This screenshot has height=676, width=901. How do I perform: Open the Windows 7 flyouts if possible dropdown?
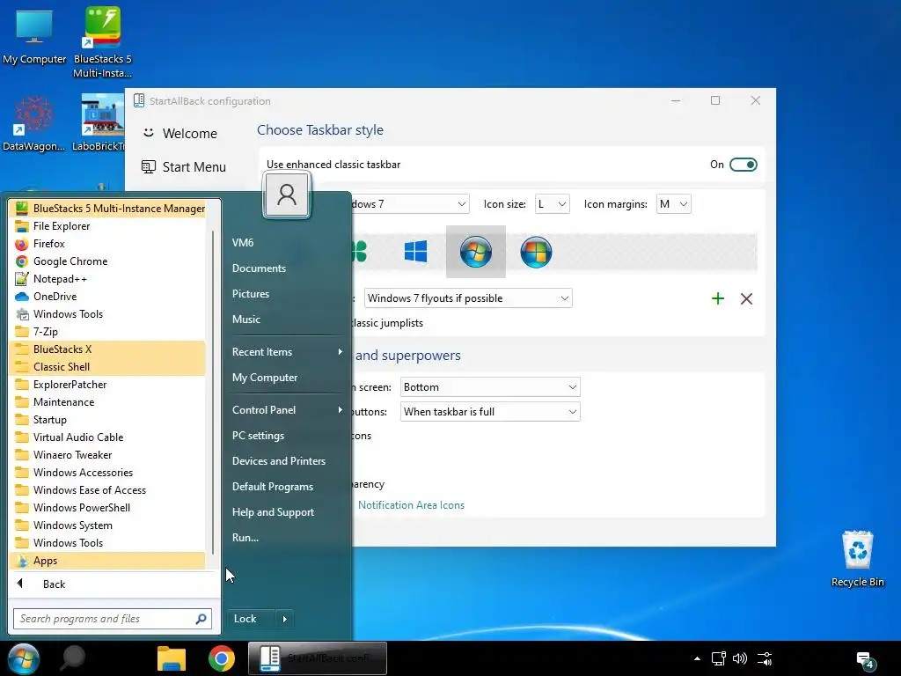pos(468,298)
